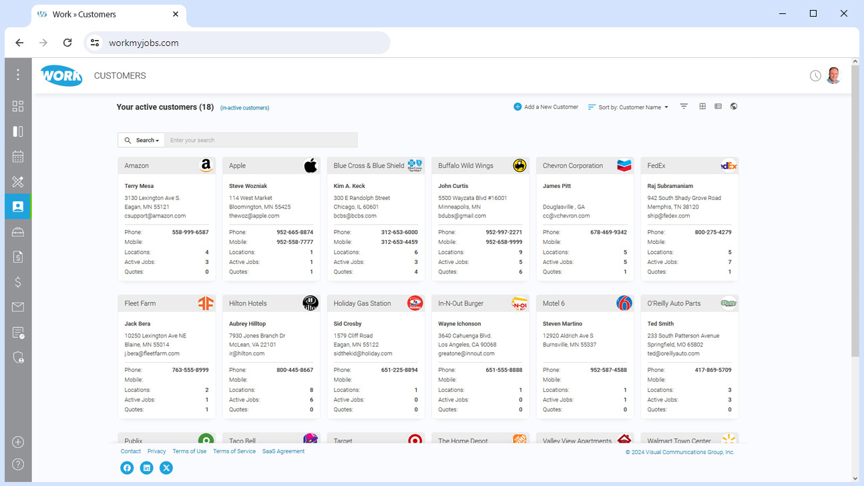Open the mail envelope icon in sidebar
The height and width of the screenshot is (486, 864).
(x=18, y=307)
